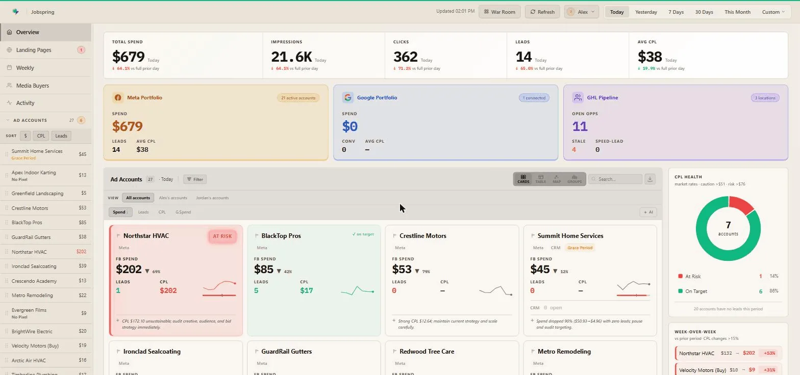Click plus icon on Crestline Motors note

pyautogui.click(x=394, y=321)
